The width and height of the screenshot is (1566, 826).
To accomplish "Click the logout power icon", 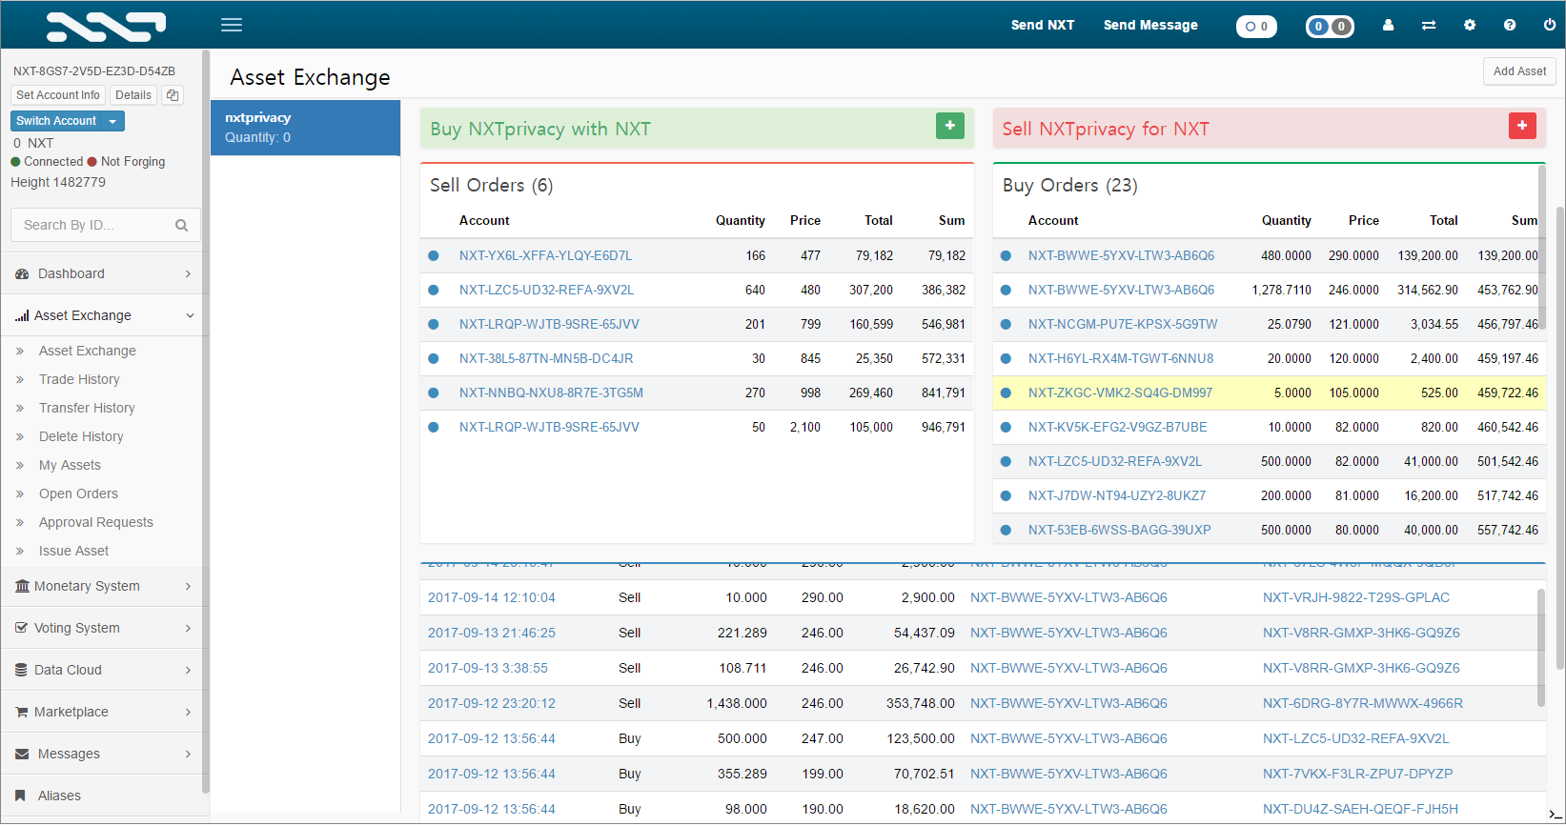I will [1550, 26].
